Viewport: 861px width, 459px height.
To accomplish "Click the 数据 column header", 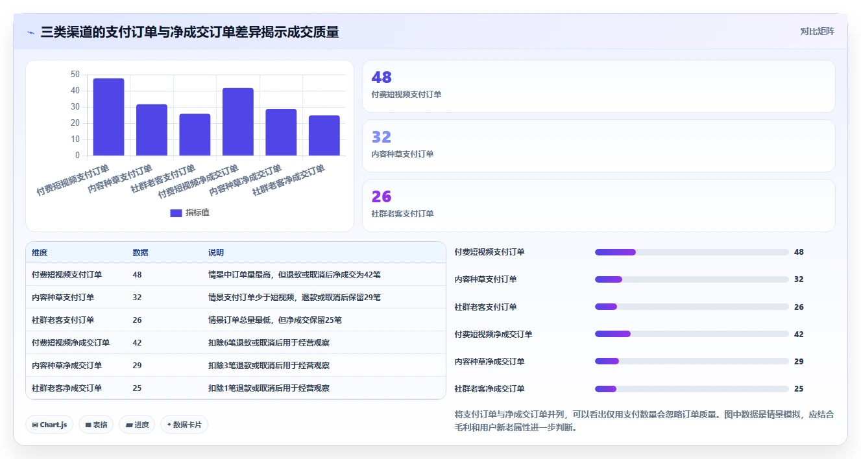I will point(140,252).
